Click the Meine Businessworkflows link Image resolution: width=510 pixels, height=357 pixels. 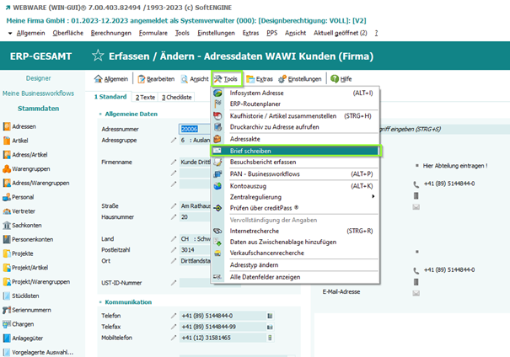point(39,93)
